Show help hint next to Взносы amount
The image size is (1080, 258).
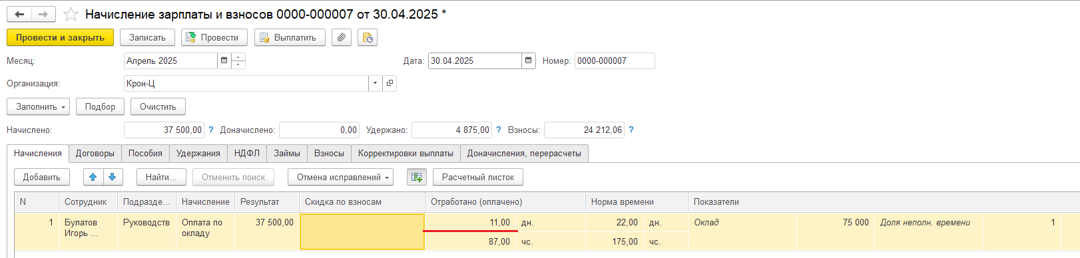pyautogui.click(x=631, y=130)
